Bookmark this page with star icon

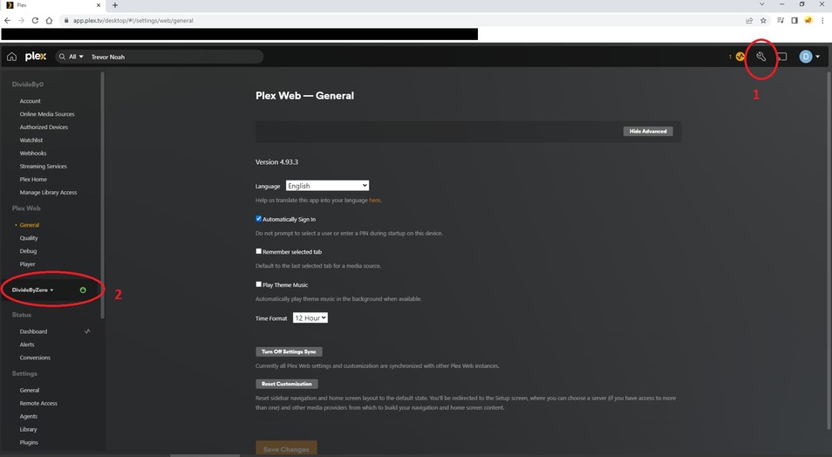tap(763, 21)
